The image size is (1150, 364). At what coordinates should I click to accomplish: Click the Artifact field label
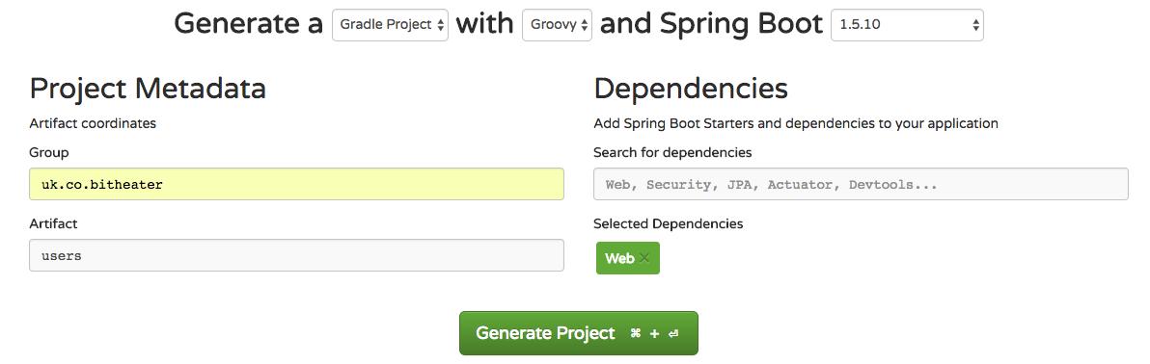[53, 223]
